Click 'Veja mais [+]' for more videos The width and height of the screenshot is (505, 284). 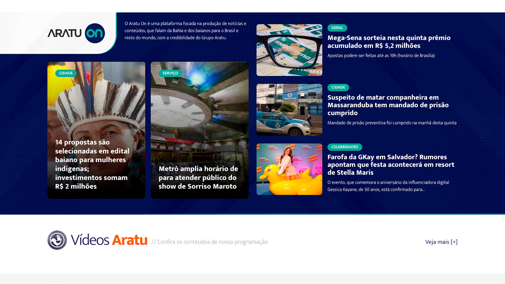click(442, 241)
